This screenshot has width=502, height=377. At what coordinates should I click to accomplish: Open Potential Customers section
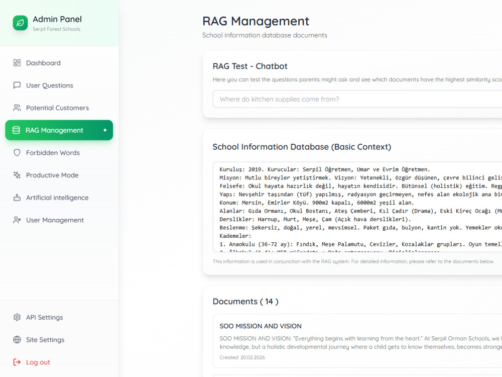[x=59, y=108]
